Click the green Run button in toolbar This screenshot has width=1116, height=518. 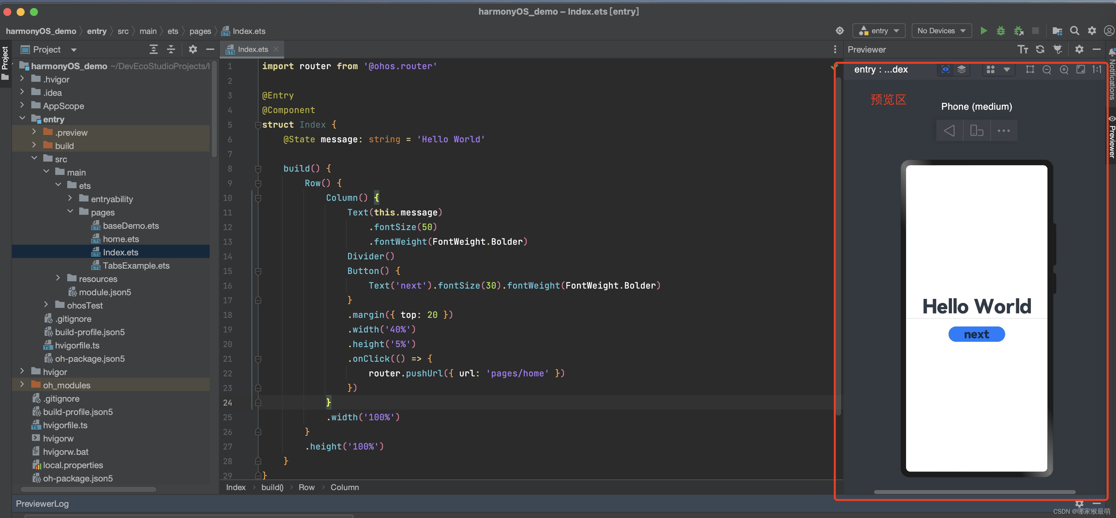coord(984,31)
